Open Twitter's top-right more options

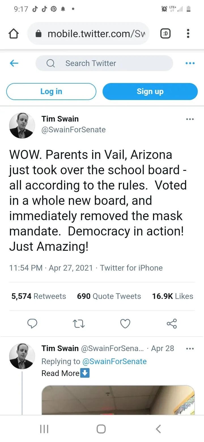point(190,63)
